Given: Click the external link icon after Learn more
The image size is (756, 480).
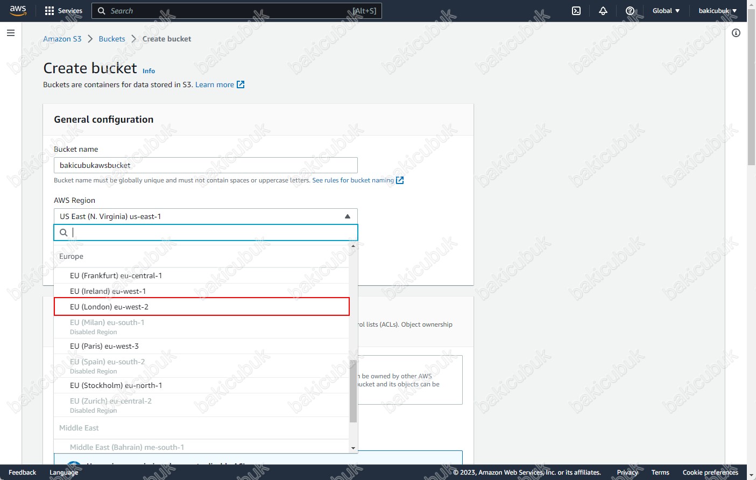Looking at the screenshot, I should pyautogui.click(x=241, y=84).
